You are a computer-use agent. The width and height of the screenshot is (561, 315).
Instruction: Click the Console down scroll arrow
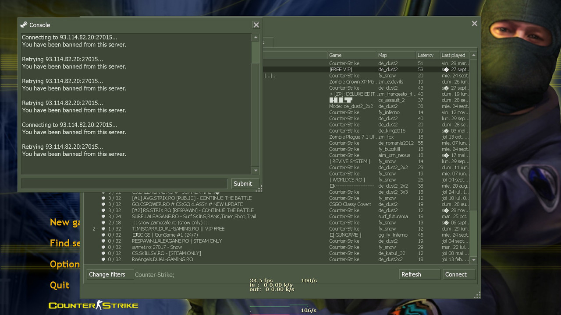click(x=256, y=171)
